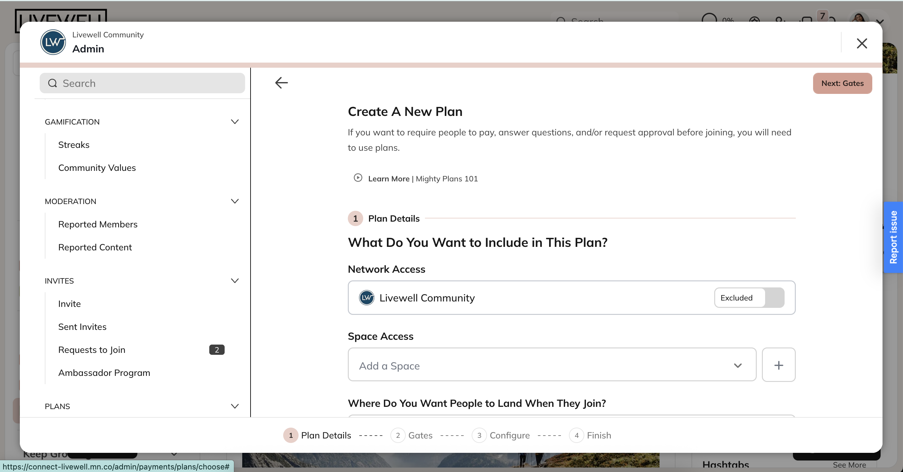The image size is (903, 472).
Task: Expand the PLANS section
Action: tap(235, 406)
